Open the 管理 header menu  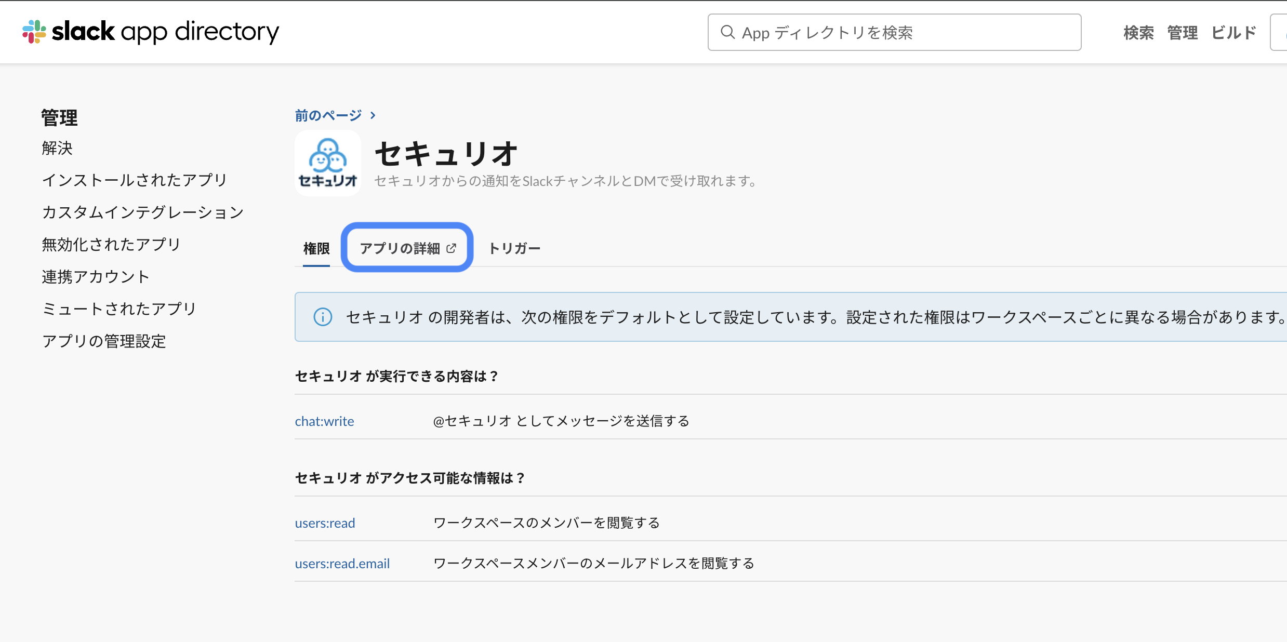coord(1183,33)
